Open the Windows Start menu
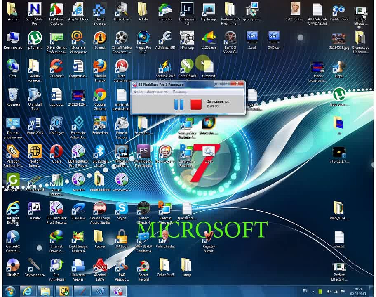This screenshot has height=297, width=376. click(10, 291)
